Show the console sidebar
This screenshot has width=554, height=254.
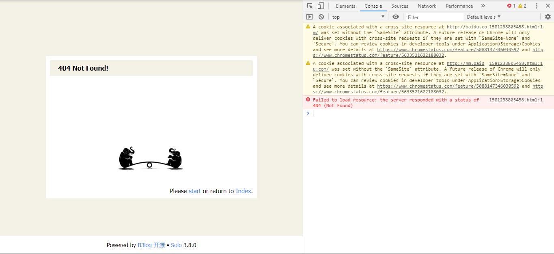(310, 17)
